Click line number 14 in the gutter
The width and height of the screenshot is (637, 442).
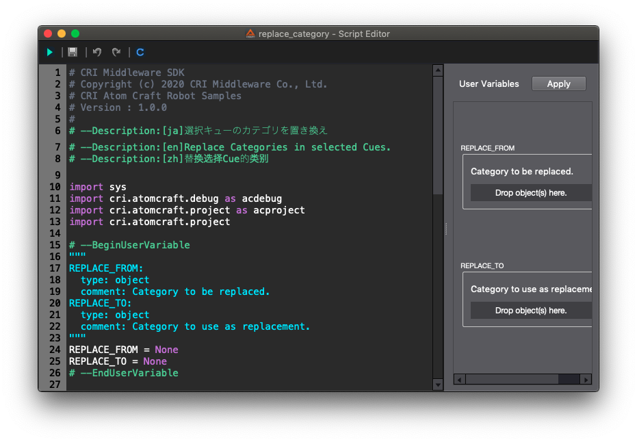tap(55, 233)
